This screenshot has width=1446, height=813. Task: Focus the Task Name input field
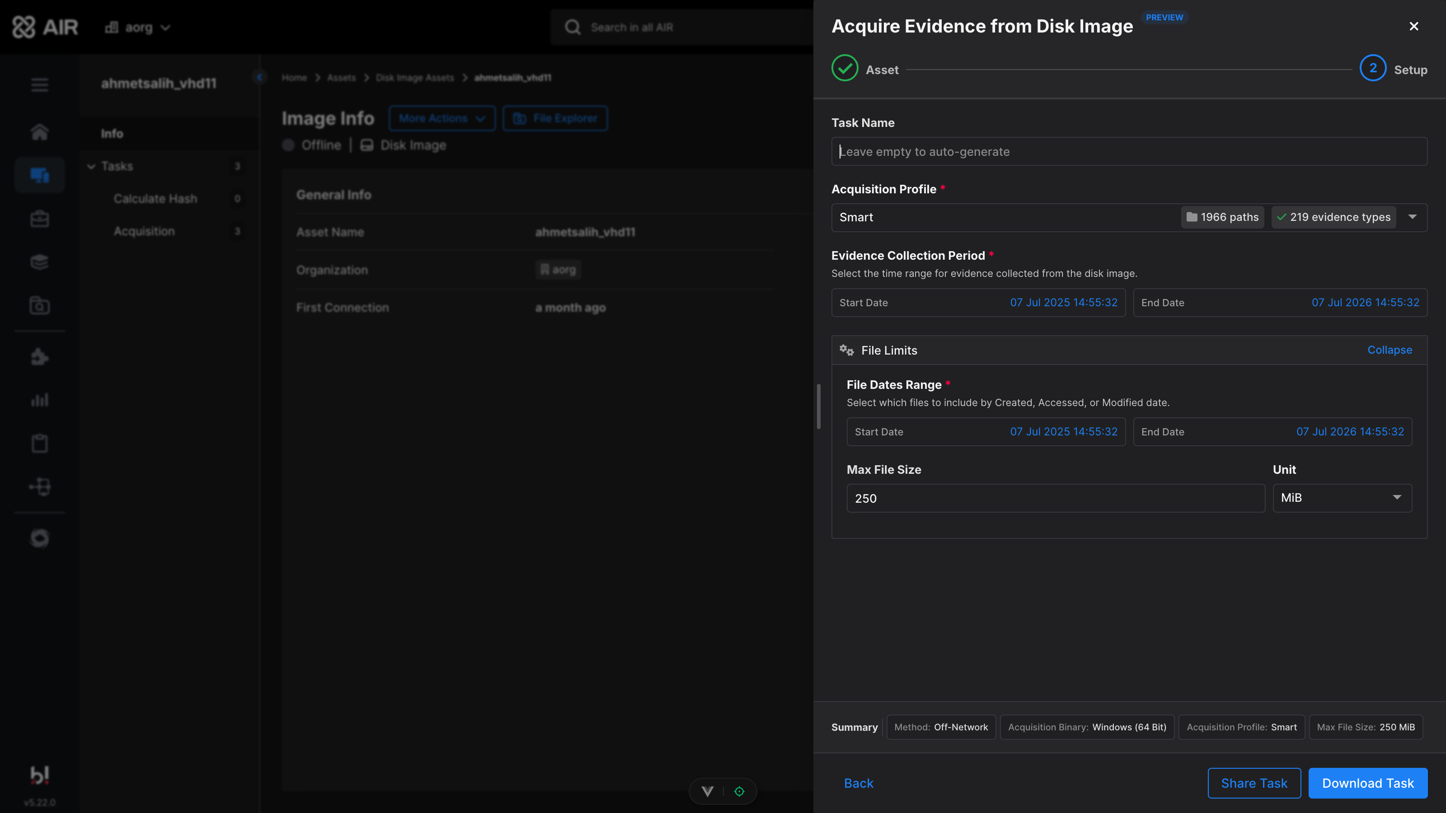point(1129,151)
